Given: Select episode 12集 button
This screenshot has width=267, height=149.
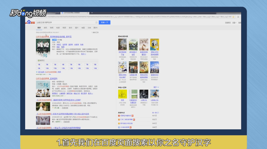Looking at the screenshot, I should [x=63, y=68].
